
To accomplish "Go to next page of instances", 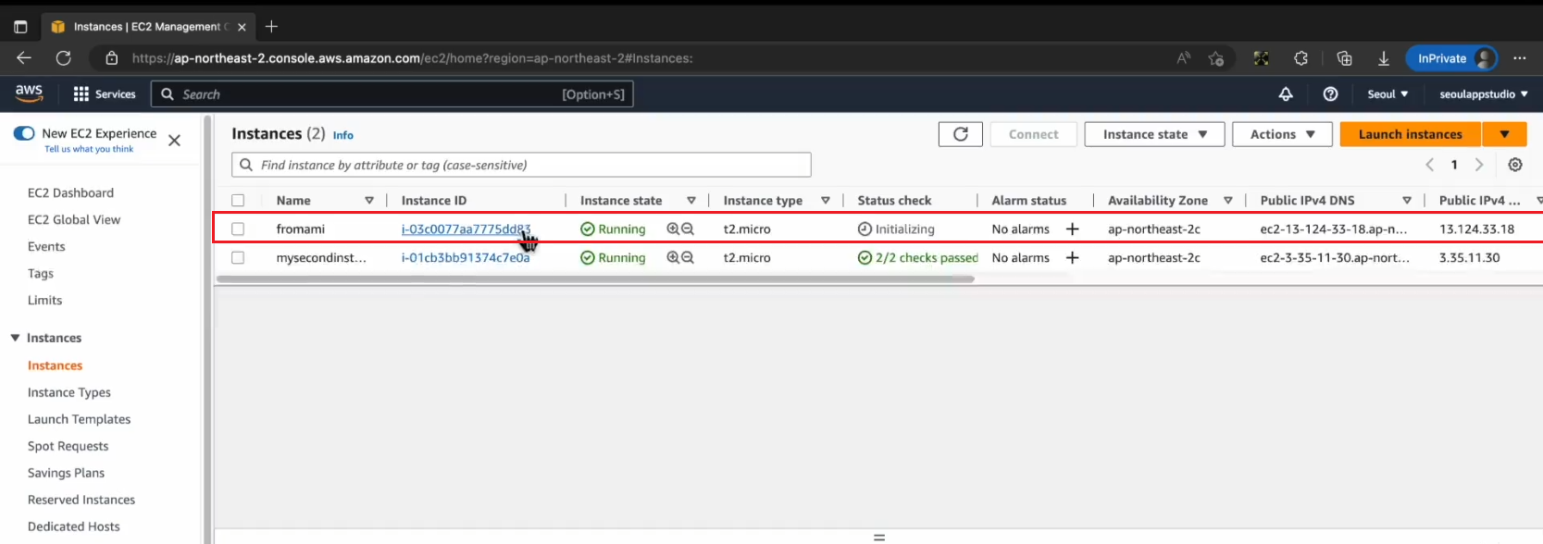I will pyautogui.click(x=1479, y=165).
